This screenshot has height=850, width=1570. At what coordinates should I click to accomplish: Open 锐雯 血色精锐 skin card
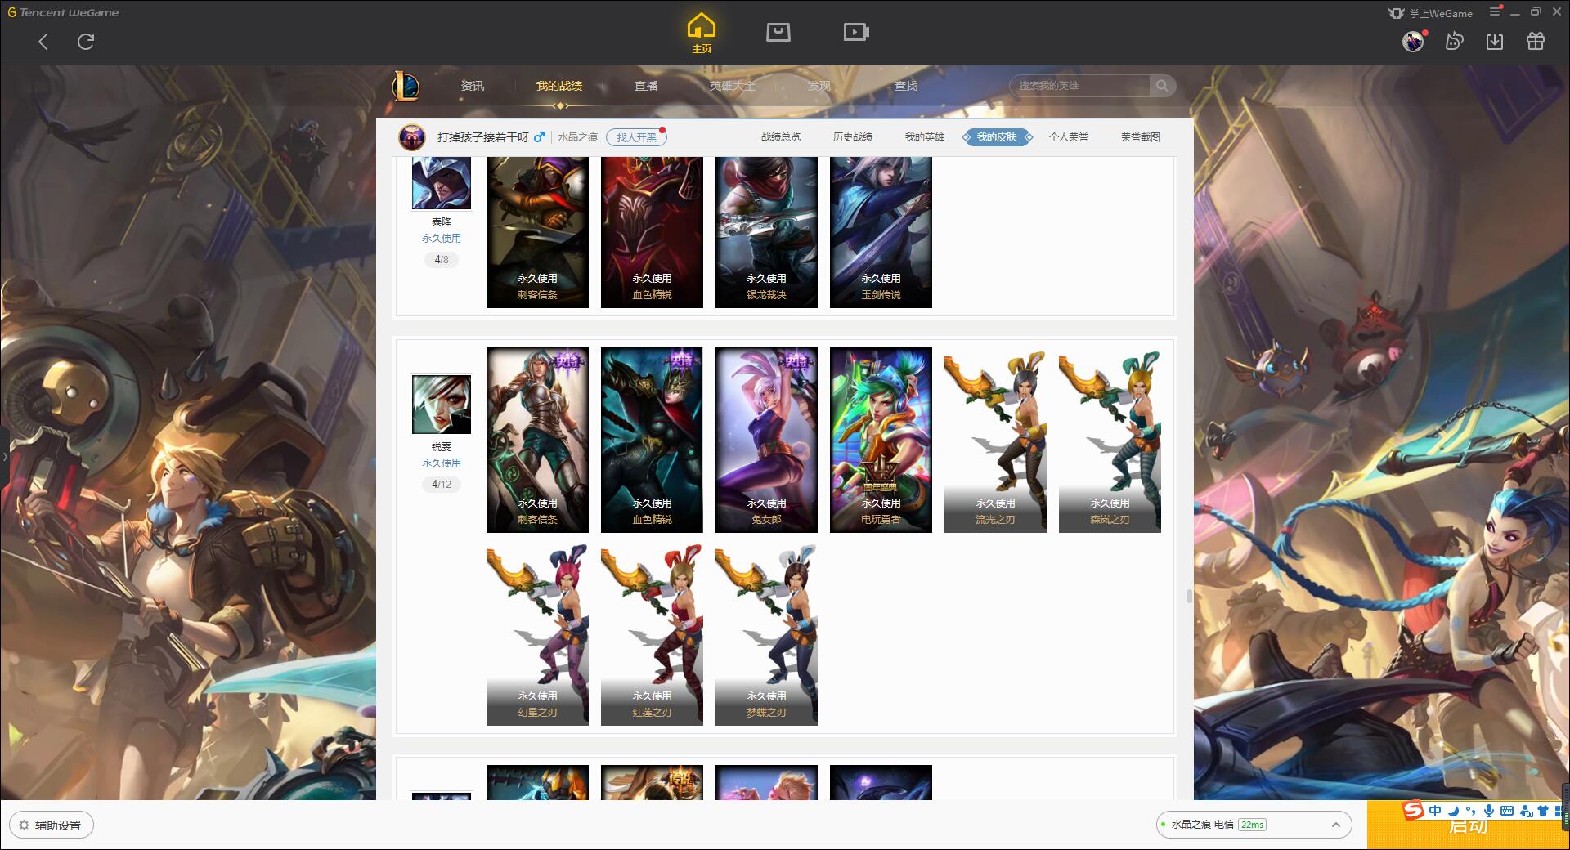point(652,440)
